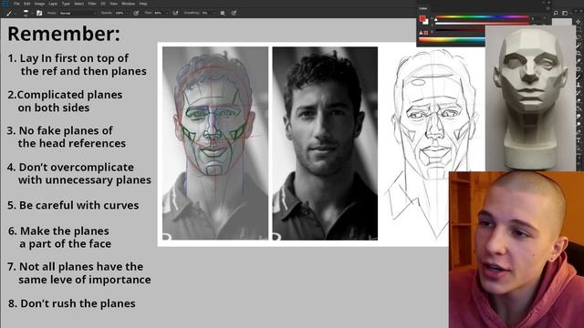The height and width of the screenshot is (328, 584).
Task: Open the File menu
Action: coord(16,4)
